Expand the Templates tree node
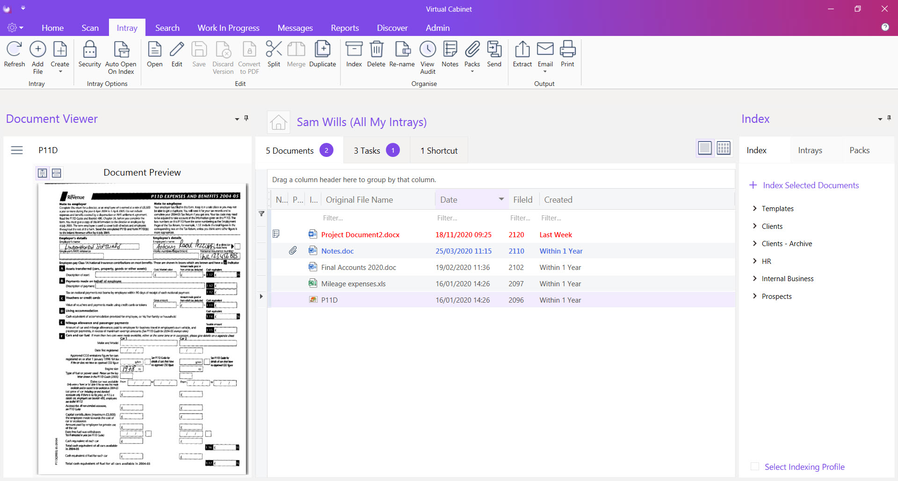Viewport: 898px width, 481px height. [x=754, y=208]
